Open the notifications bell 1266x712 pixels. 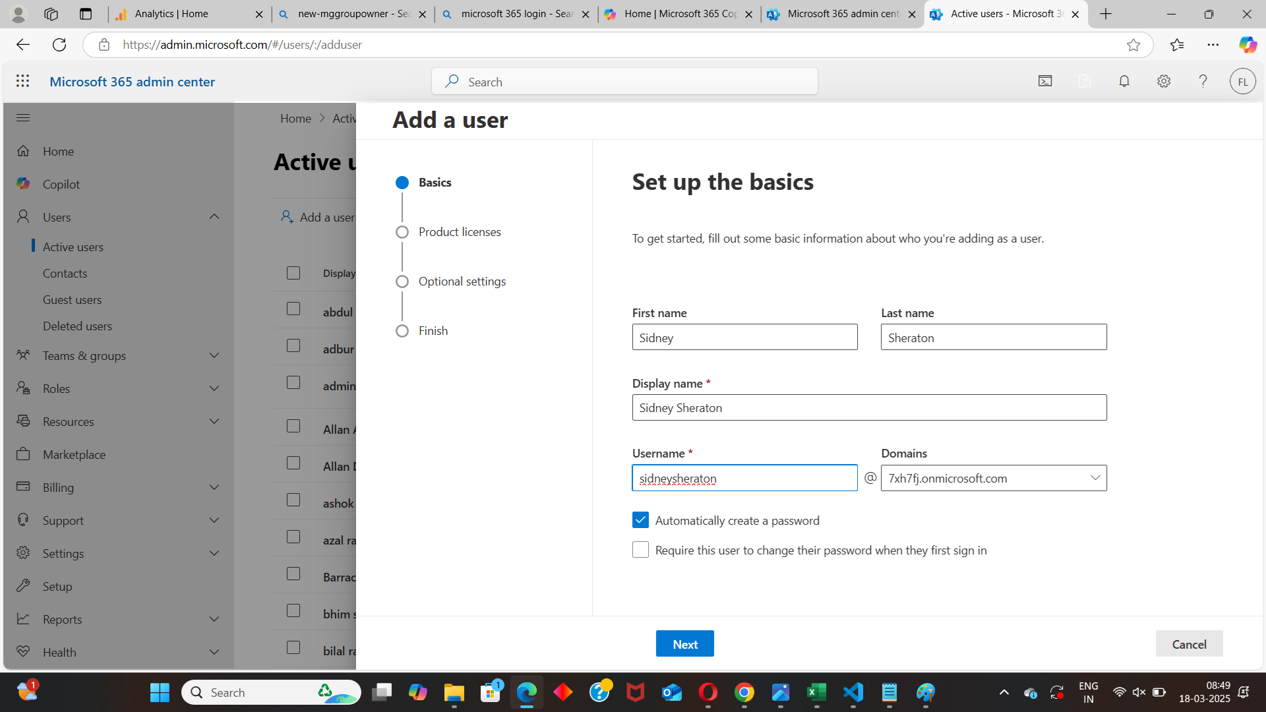[1124, 81]
